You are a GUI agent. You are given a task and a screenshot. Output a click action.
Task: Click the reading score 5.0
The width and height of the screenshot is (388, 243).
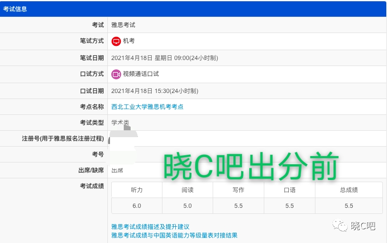coord(188,206)
